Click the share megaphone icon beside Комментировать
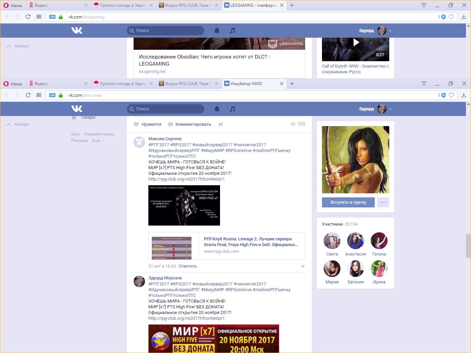Viewport: 471px width, 353px height. click(220, 124)
